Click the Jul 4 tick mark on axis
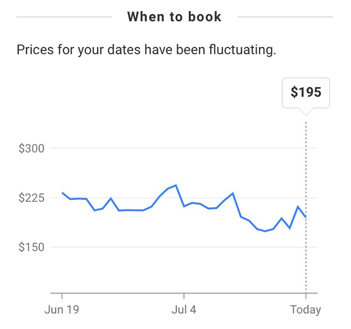The image size is (351, 329). (x=184, y=296)
